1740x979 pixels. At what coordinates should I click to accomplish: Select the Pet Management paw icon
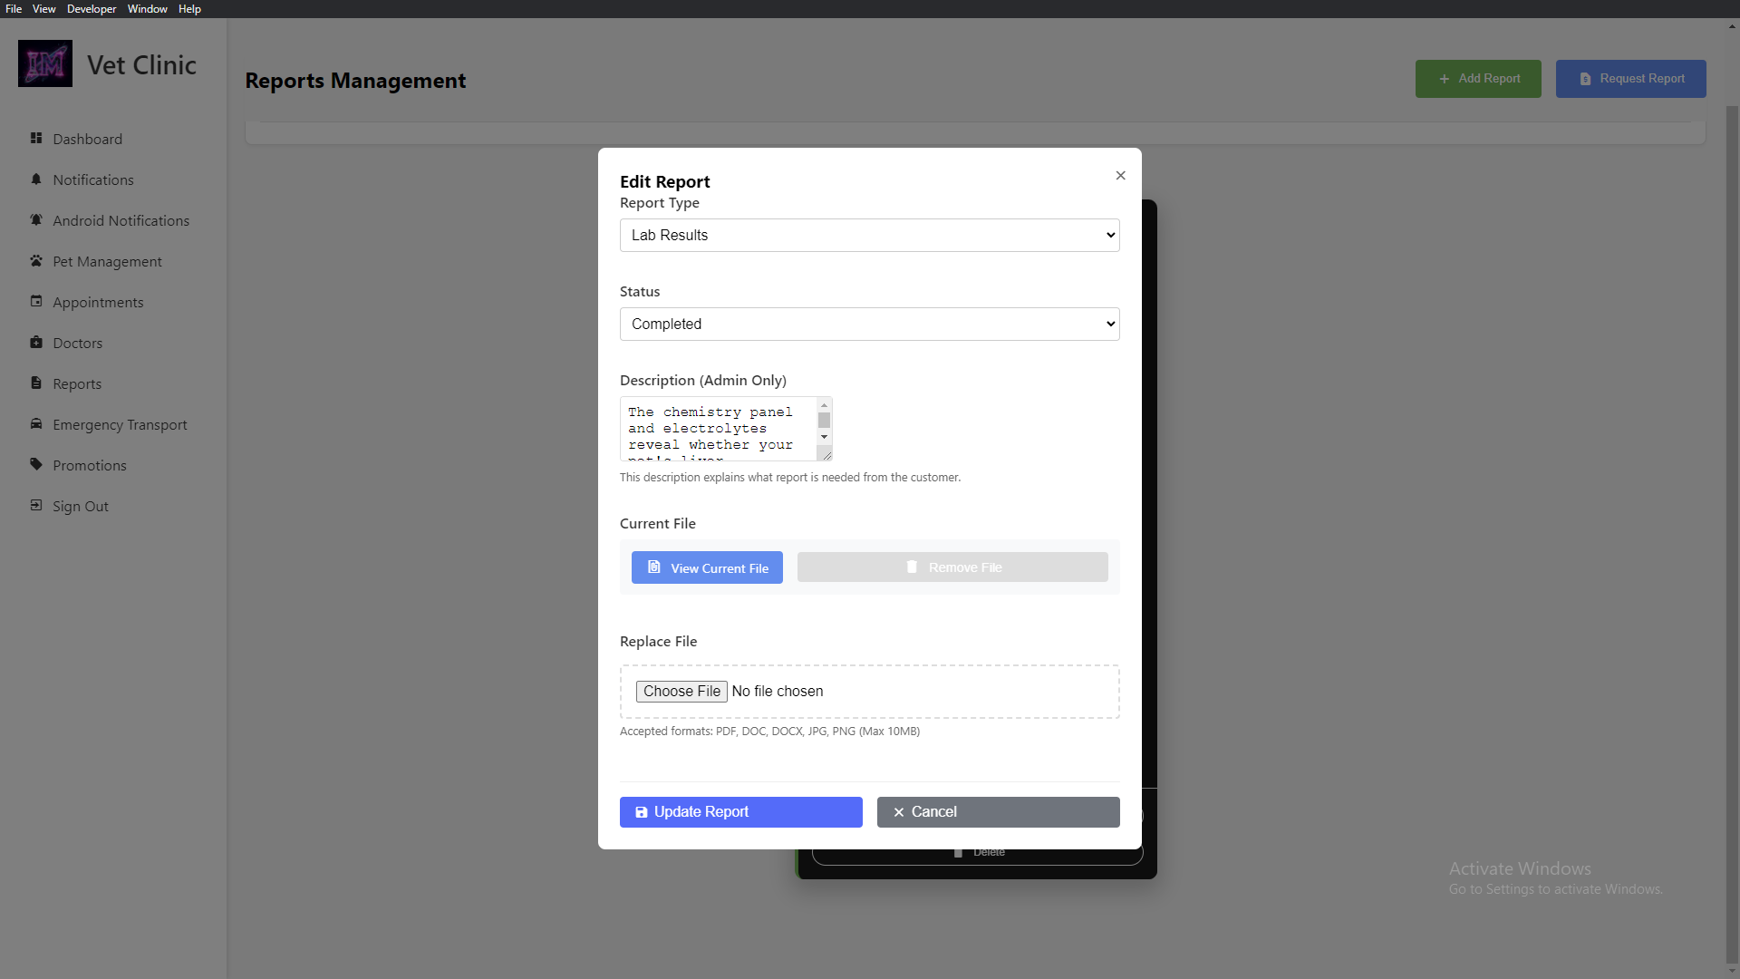click(x=36, y=261)
